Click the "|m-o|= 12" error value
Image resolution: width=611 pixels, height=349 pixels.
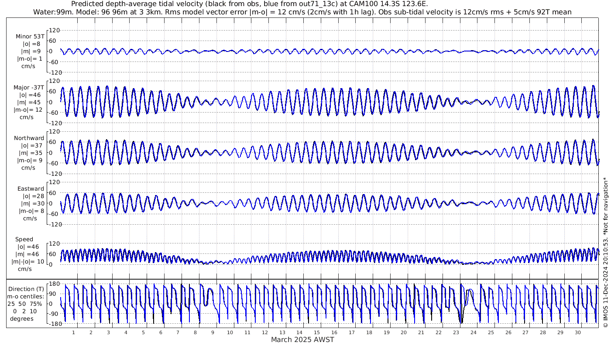coord(28,109)
